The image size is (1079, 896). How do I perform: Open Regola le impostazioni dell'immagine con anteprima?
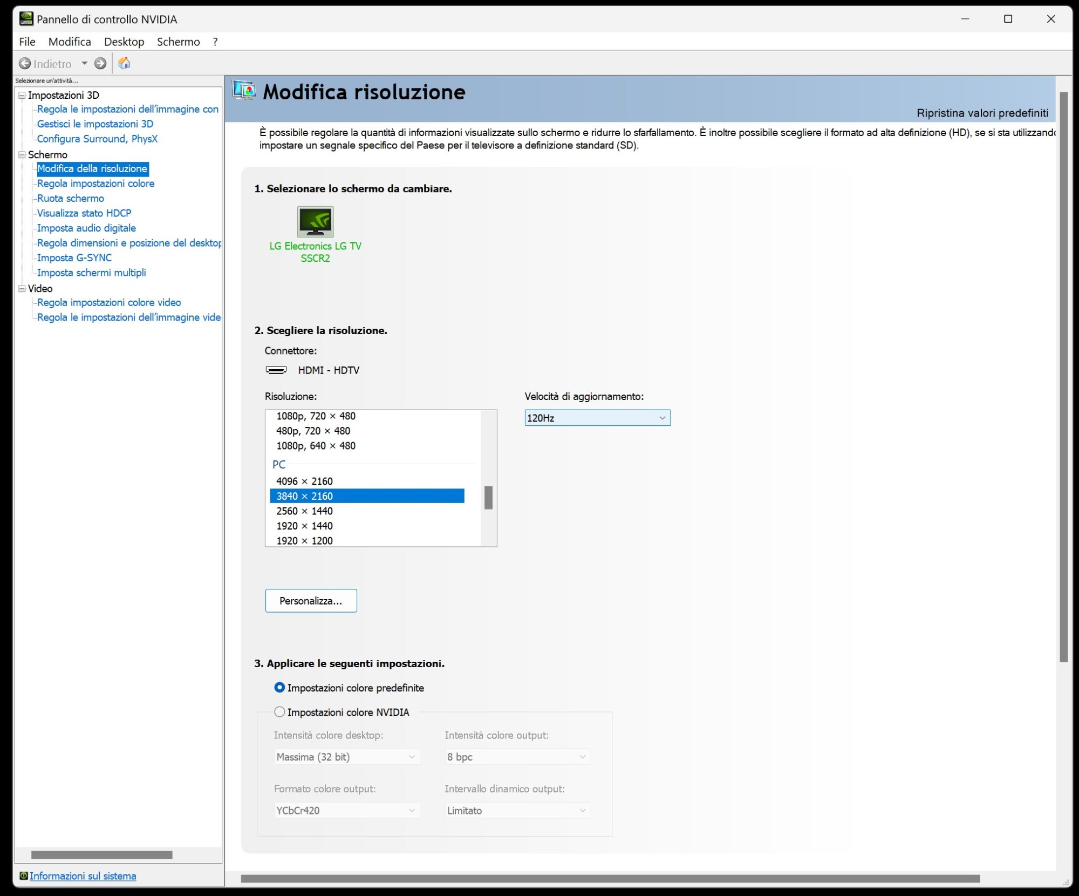tap(128, 109)
